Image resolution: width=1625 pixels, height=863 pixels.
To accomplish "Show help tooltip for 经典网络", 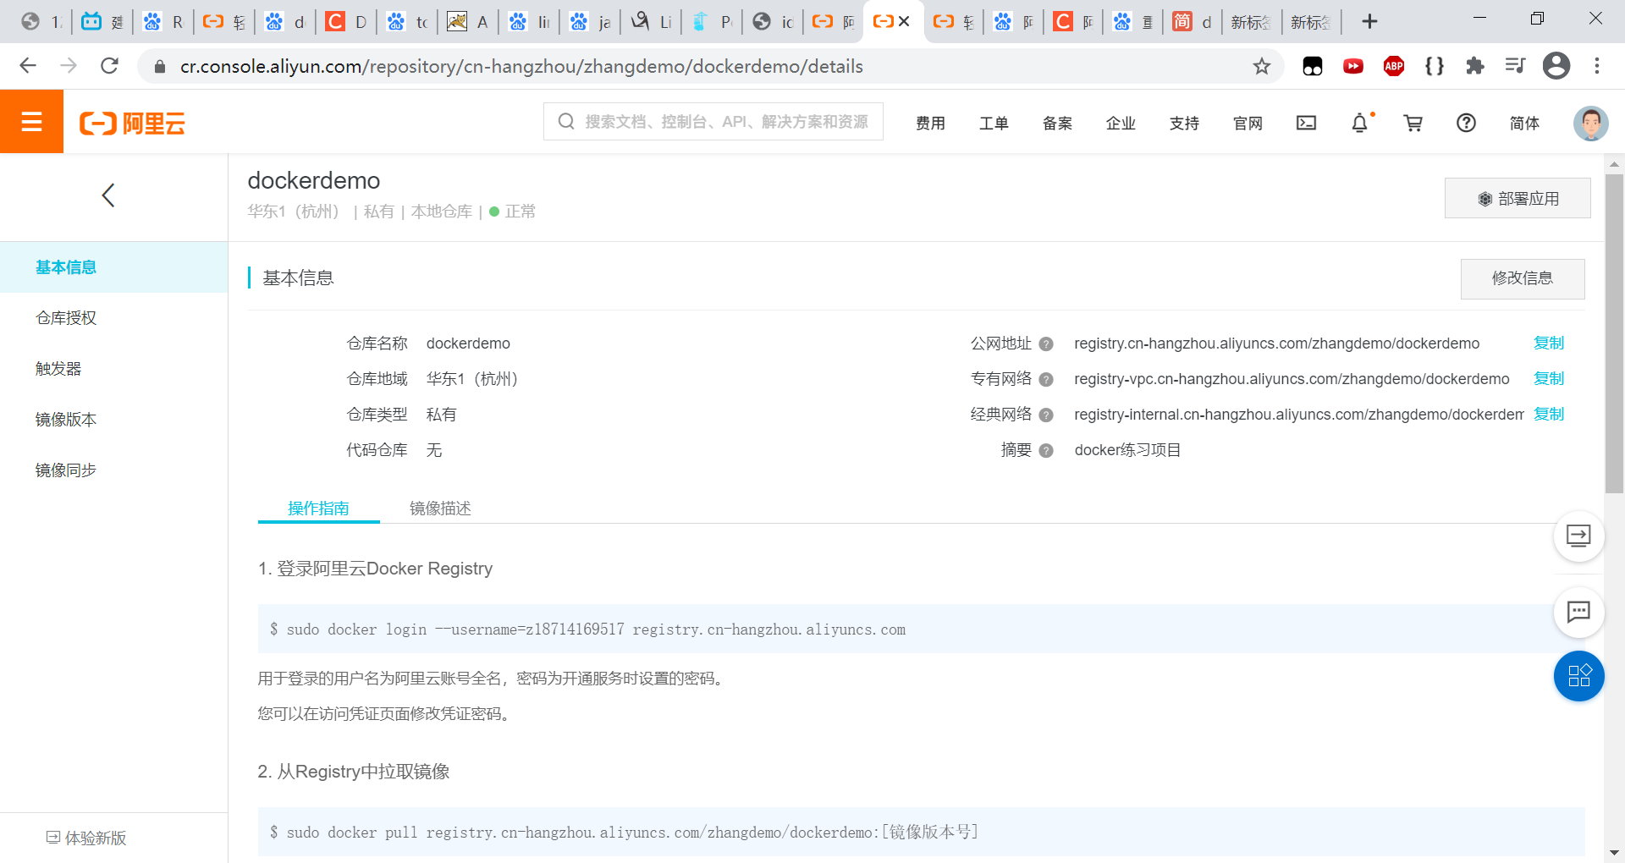I will click(1046, 415).
